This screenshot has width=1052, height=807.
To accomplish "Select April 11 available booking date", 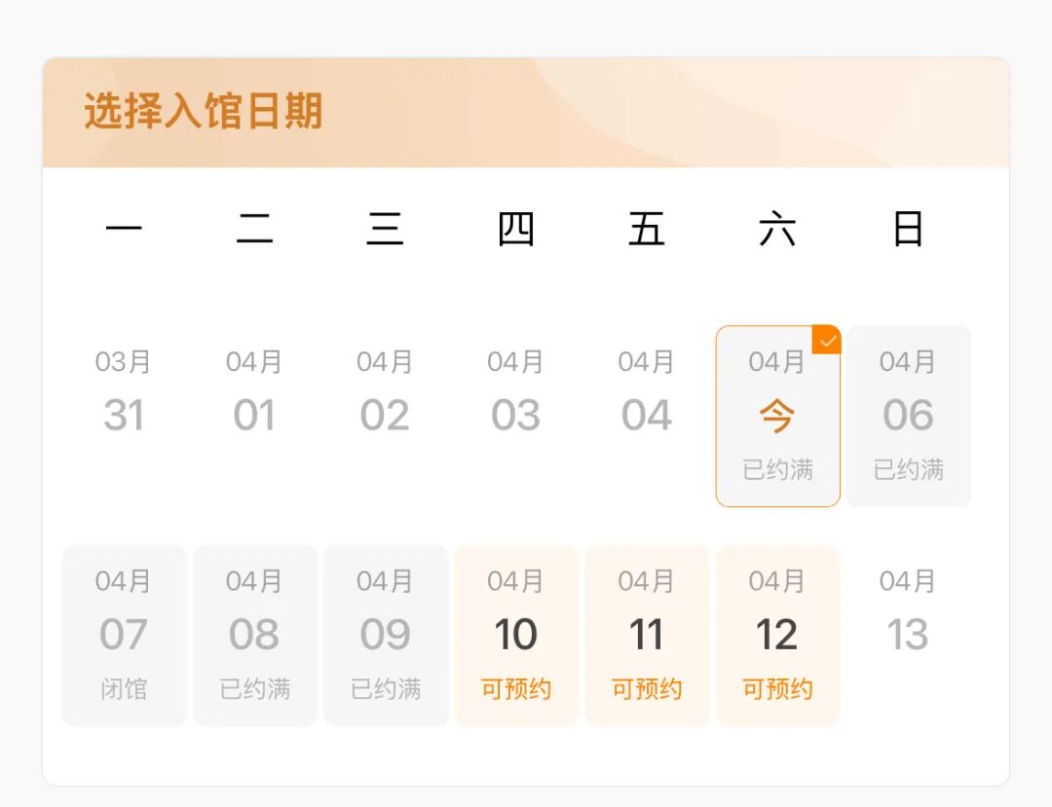I will pyautogui.click(x=647, y=635).
